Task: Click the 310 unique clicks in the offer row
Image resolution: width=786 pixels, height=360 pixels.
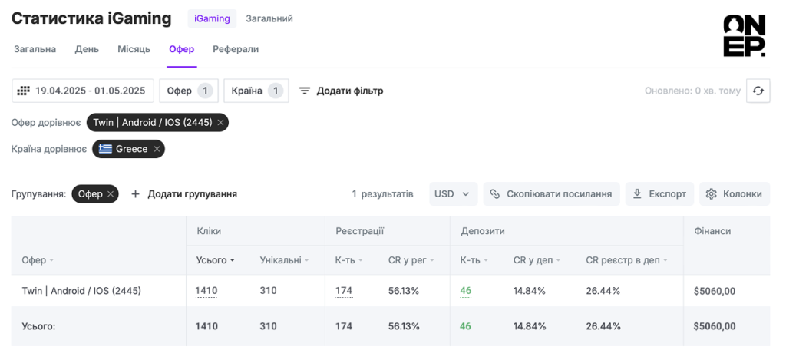Action: (268, 291)
